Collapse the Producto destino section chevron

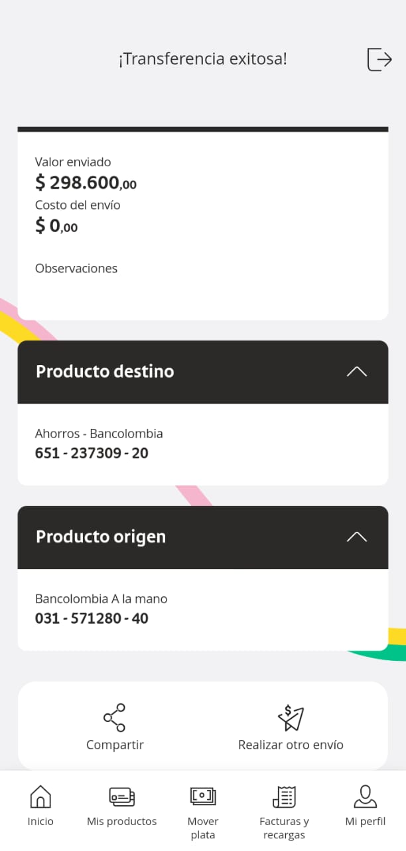click(x=356, y=372)
